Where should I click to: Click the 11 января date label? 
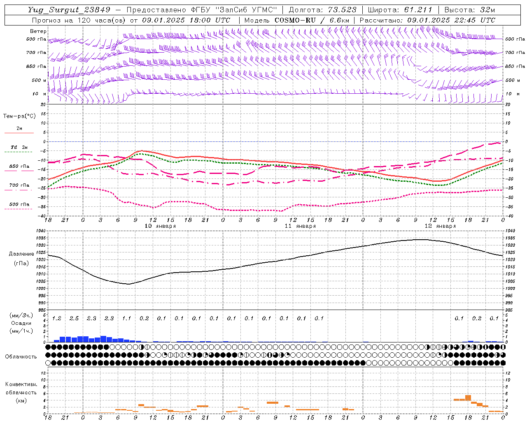coord(300,226)
